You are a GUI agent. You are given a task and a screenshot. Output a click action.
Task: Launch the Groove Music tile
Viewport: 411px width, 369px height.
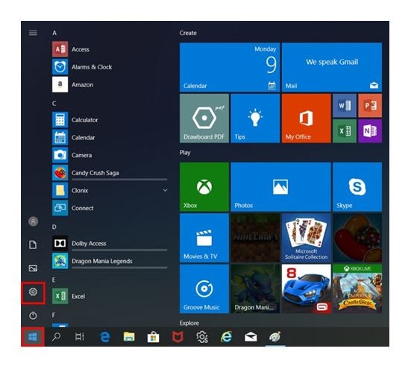pyautogui.click(x=204, y=288)
